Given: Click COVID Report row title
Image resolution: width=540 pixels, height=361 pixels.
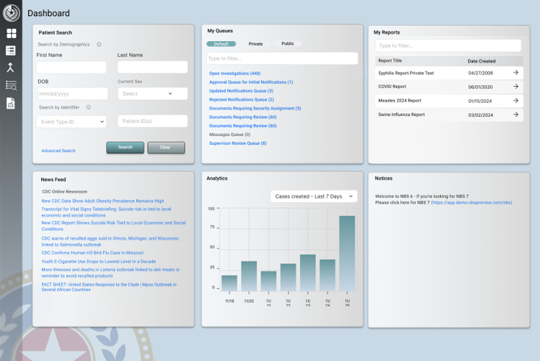Looking at the screenshot, I should (392, 86).
